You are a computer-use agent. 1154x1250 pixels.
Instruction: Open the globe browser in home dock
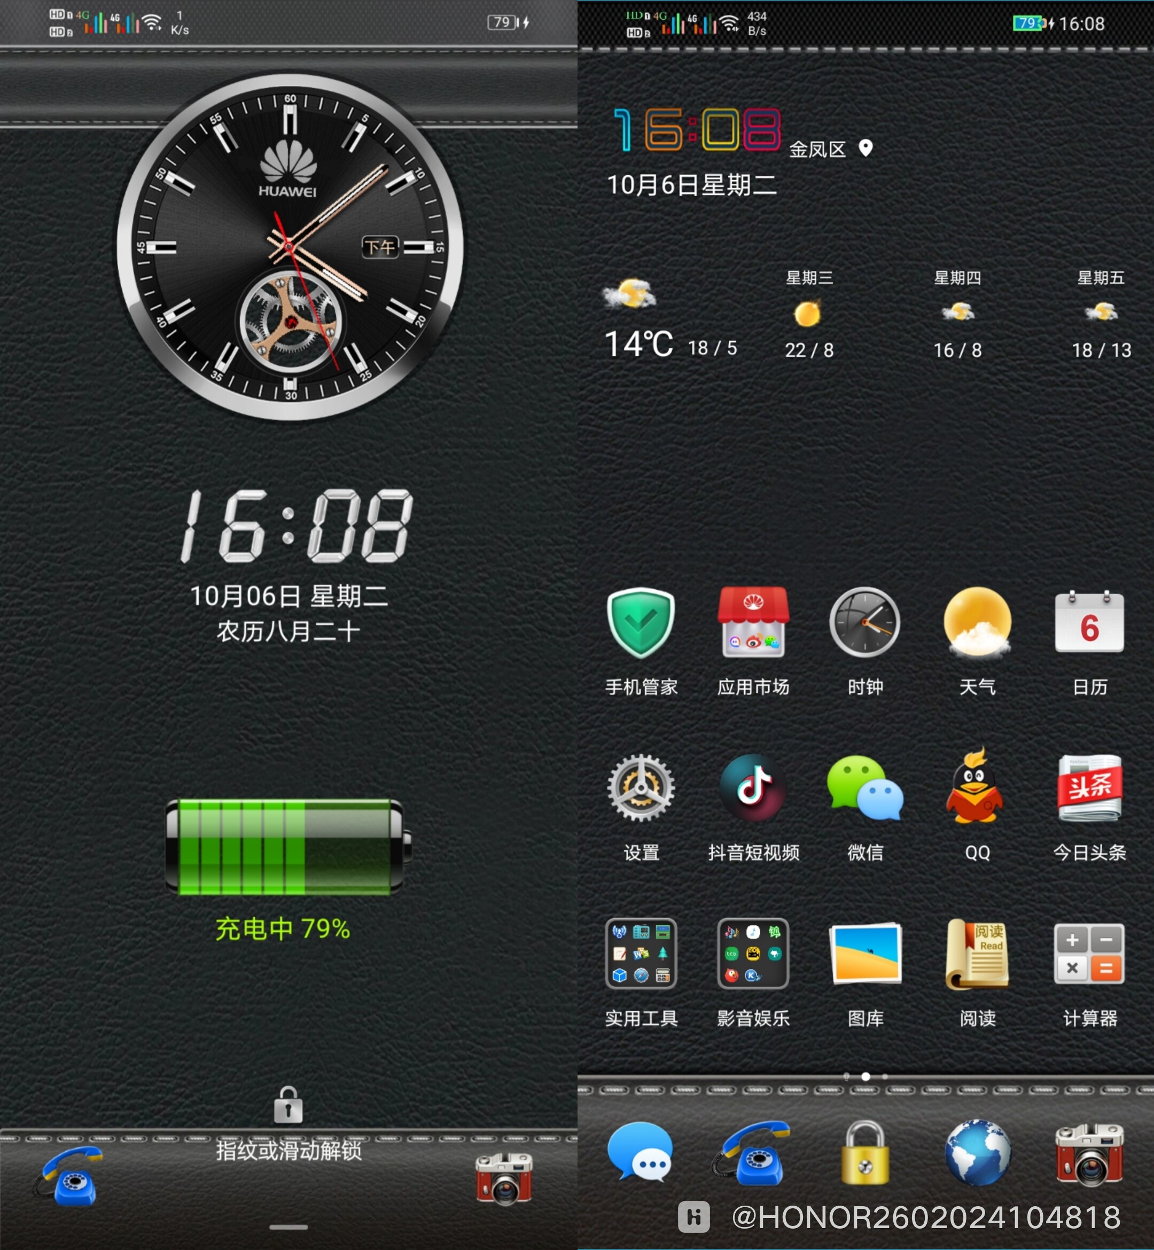point(977,1153)
